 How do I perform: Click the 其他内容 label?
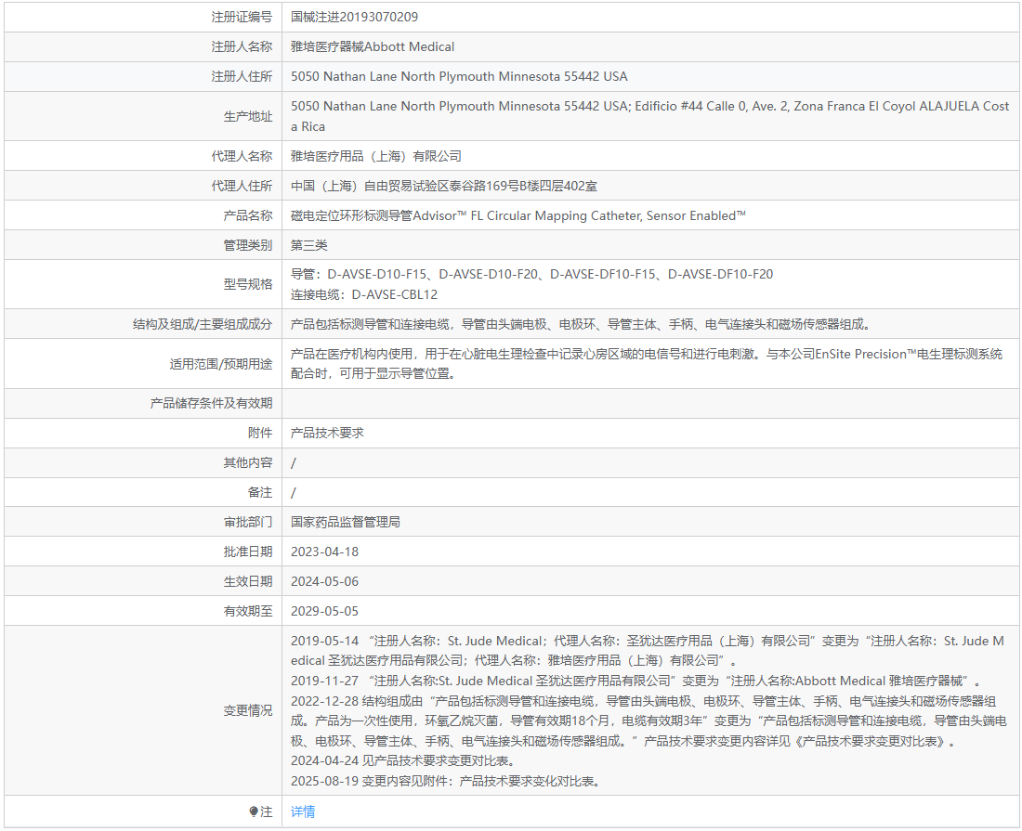[248, 462]
